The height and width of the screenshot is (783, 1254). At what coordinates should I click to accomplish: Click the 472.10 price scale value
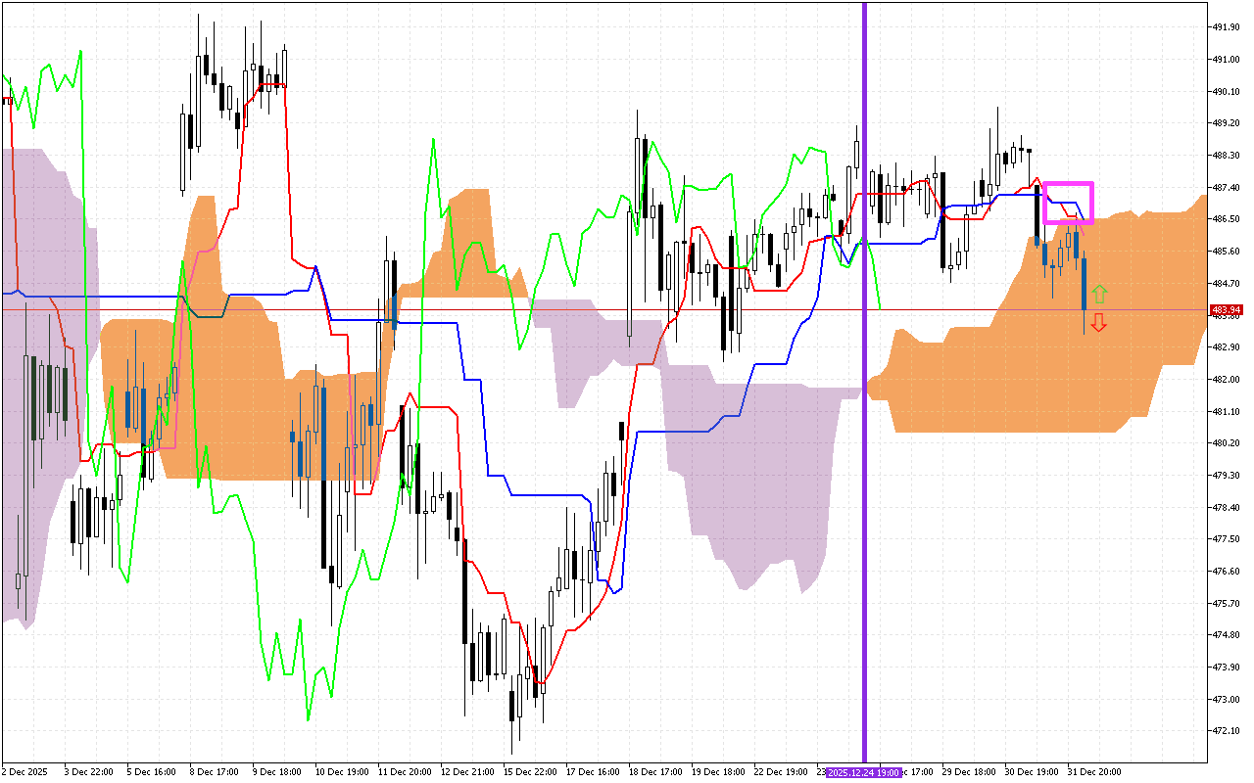1228,728
